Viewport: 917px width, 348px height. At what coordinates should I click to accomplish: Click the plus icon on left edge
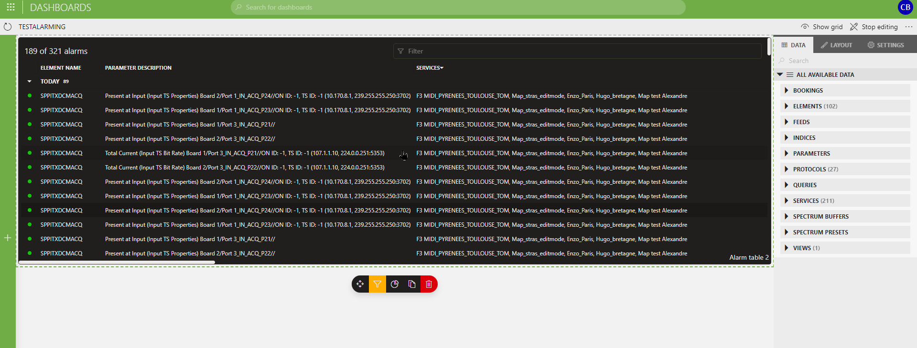[8, 238]
